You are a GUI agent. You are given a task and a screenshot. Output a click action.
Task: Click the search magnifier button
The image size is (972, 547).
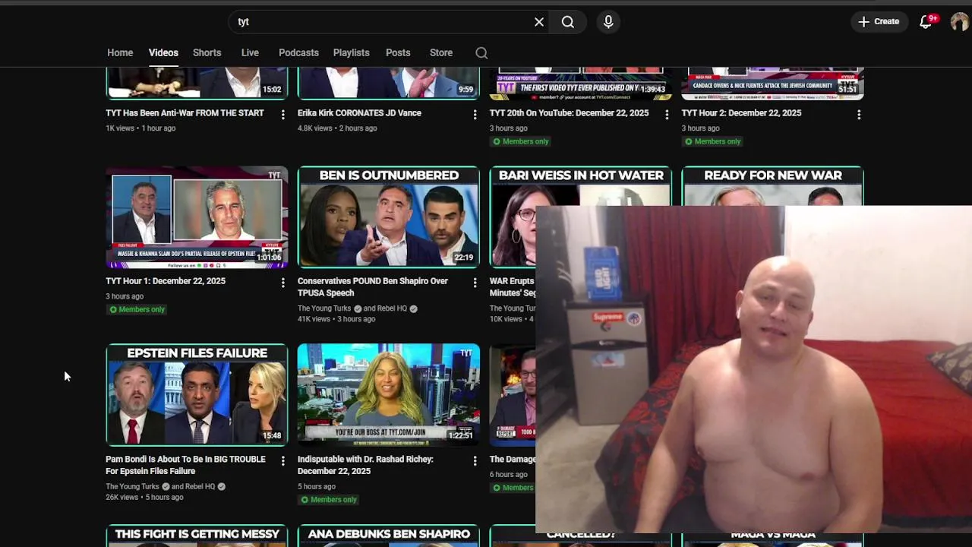[568, 22]
